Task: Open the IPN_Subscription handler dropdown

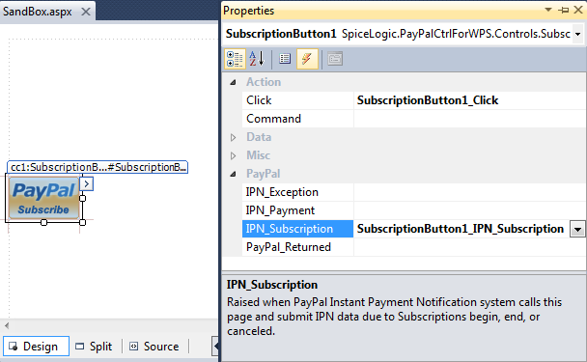Action: (577, 229)
